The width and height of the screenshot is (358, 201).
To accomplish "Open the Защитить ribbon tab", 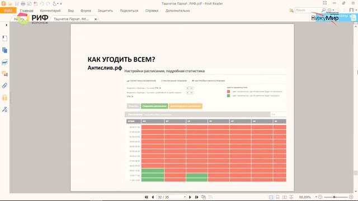I will 105,11.
